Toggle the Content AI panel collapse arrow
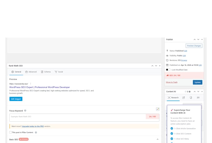The height and width of the screenshot is (143, 212). click(x=202, y=92)
